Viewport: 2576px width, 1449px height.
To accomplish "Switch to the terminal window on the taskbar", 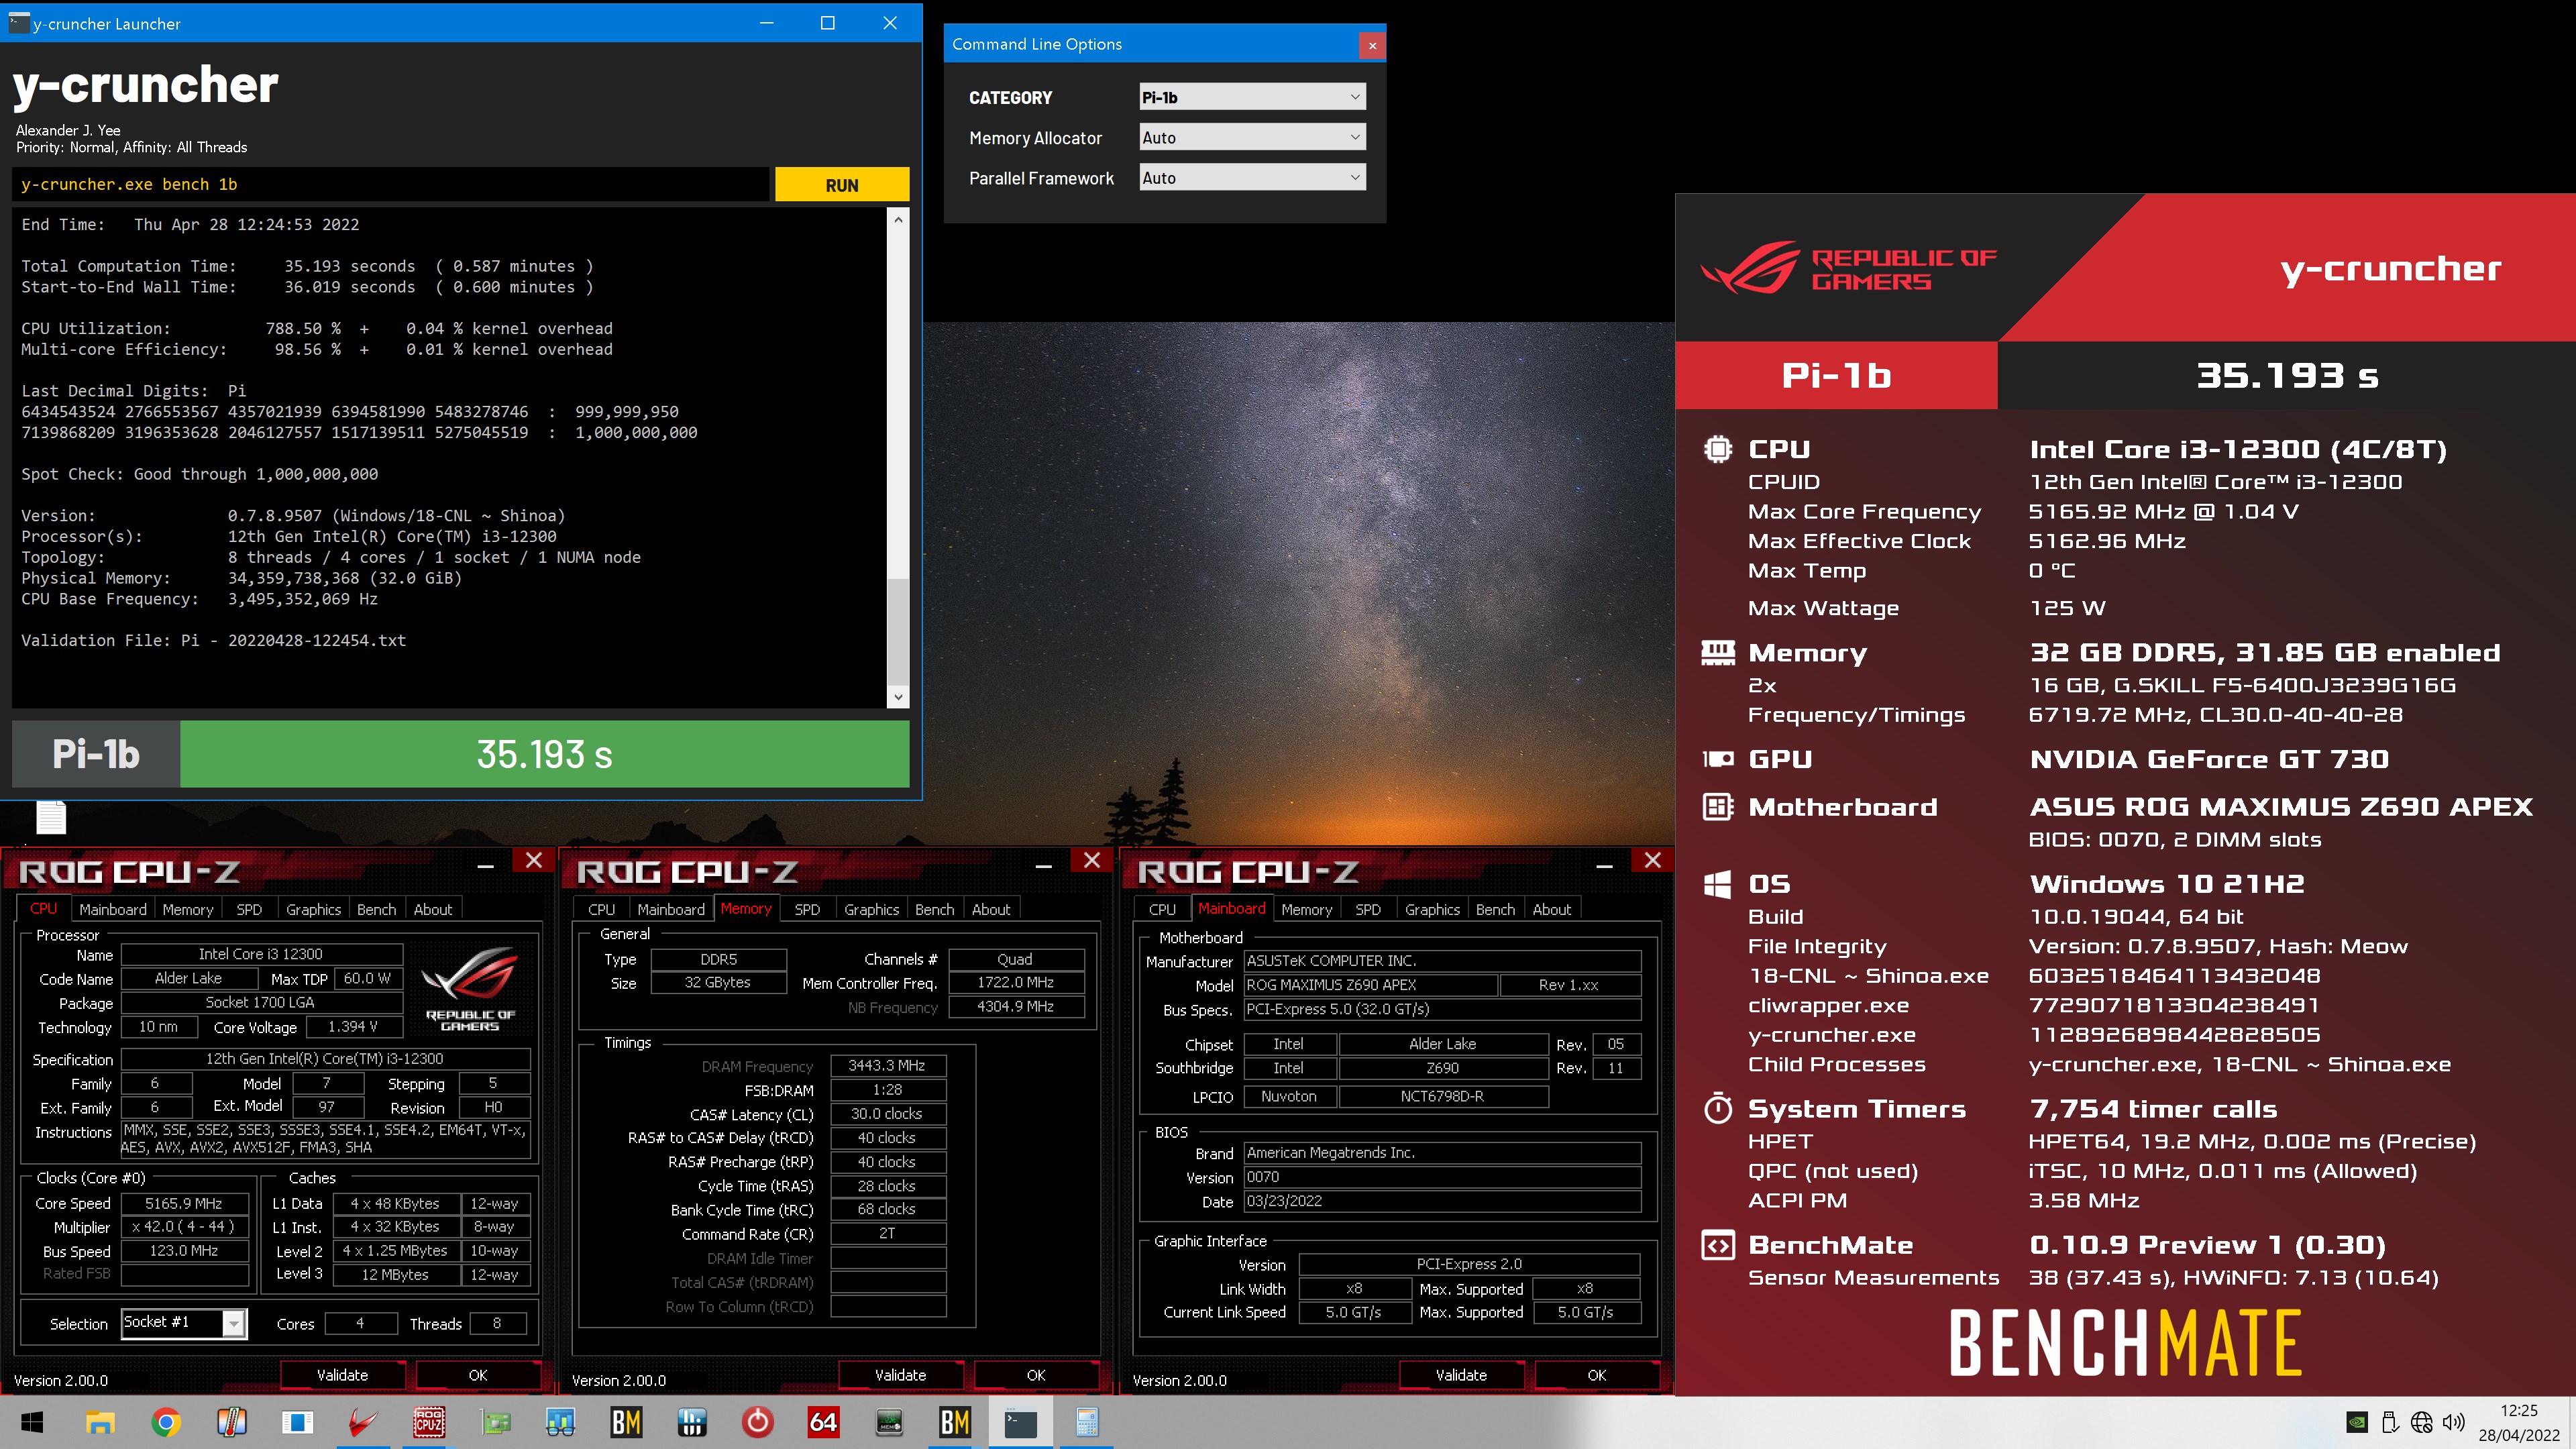I will click(1020, 1422).
